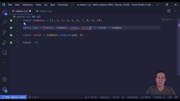180x101 pixels.
Task: Click the numbers constant name on line 1
Action: click(39, 20)
